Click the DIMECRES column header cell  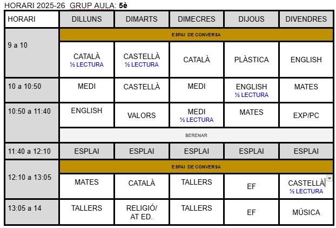pos(196,19)
